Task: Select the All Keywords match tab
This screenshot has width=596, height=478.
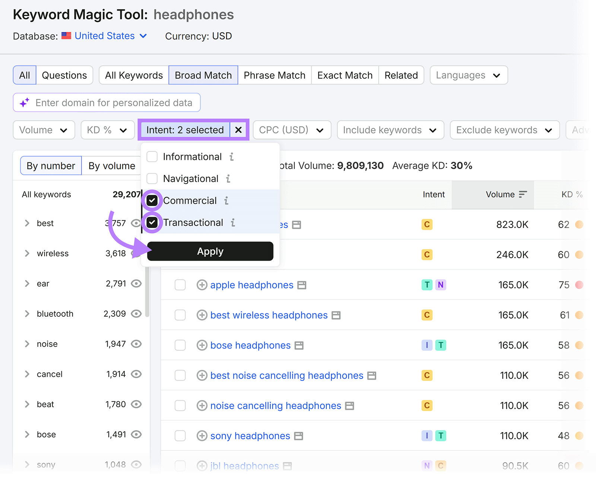Action: click(134, 75)
